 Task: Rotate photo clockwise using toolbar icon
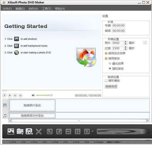coord(59,131)
